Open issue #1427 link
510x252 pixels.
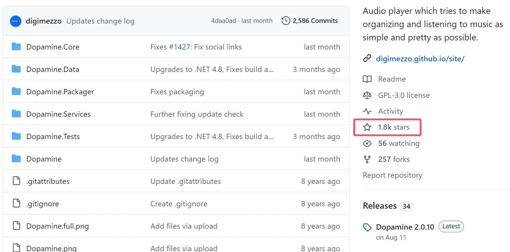179,47
